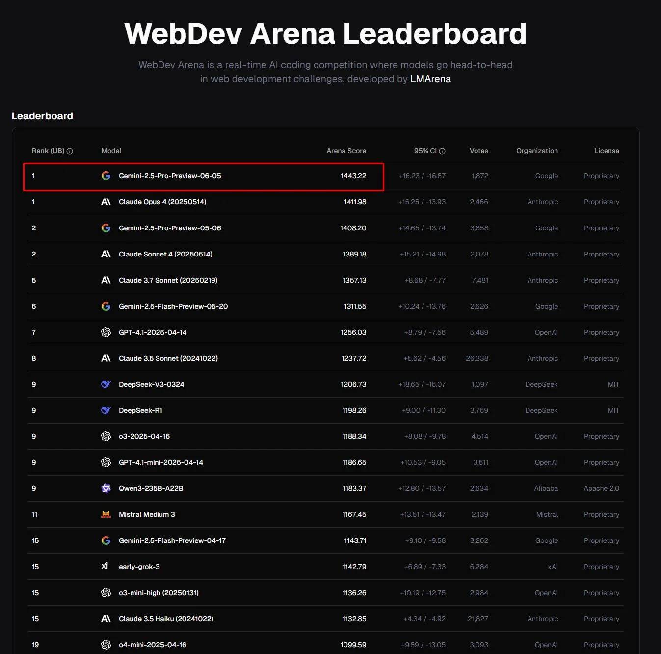661x654 pixels.
Task: Click the Anthropic logo beside Claude 3.5 Sonnet
Action: [106, 358]
